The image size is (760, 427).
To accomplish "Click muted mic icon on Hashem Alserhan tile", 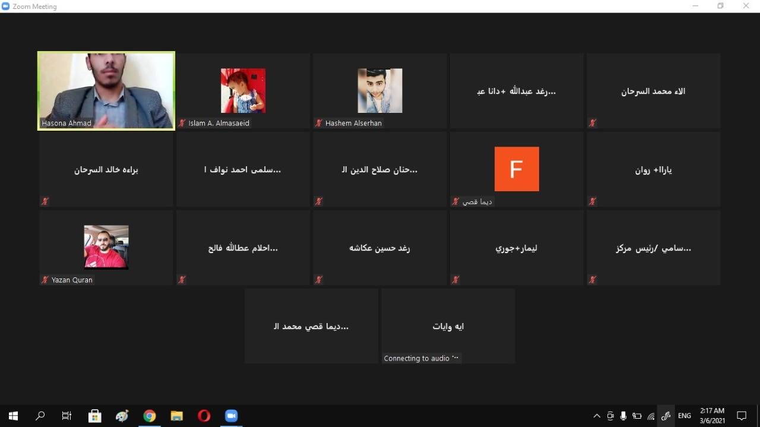I will (x=319, y=123).
